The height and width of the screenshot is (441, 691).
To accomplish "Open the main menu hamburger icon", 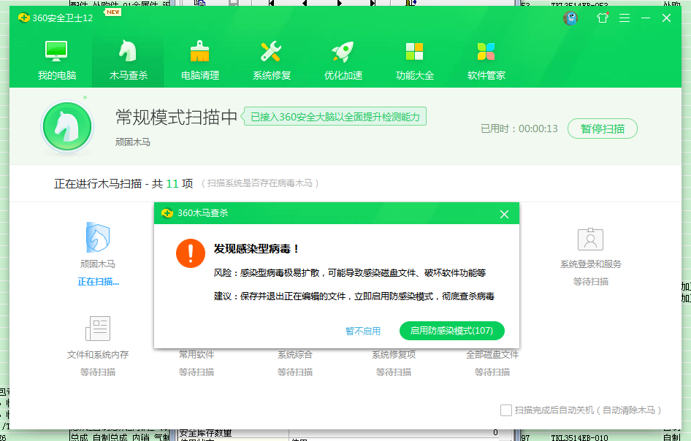I will coord(625,18).
